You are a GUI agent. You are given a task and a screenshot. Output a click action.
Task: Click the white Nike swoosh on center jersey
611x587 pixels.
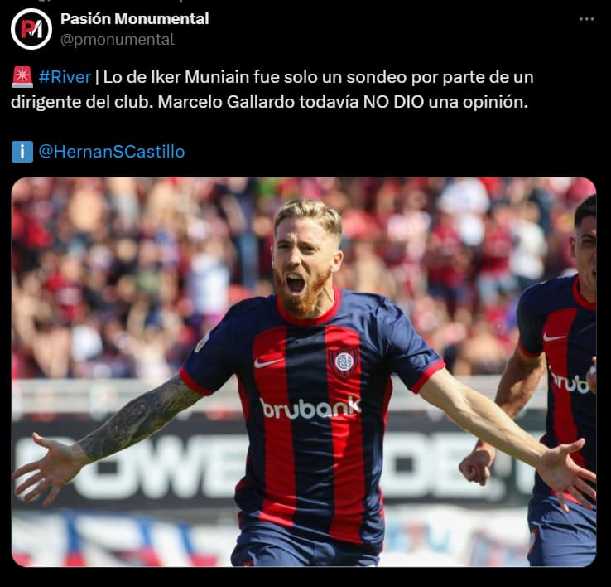click(x=268, y=362)
